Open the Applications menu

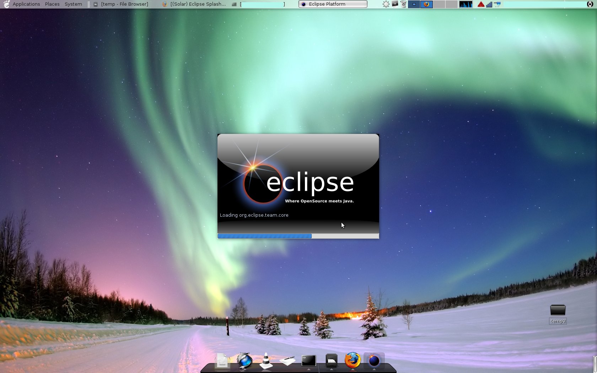click(x=26, y=4)
